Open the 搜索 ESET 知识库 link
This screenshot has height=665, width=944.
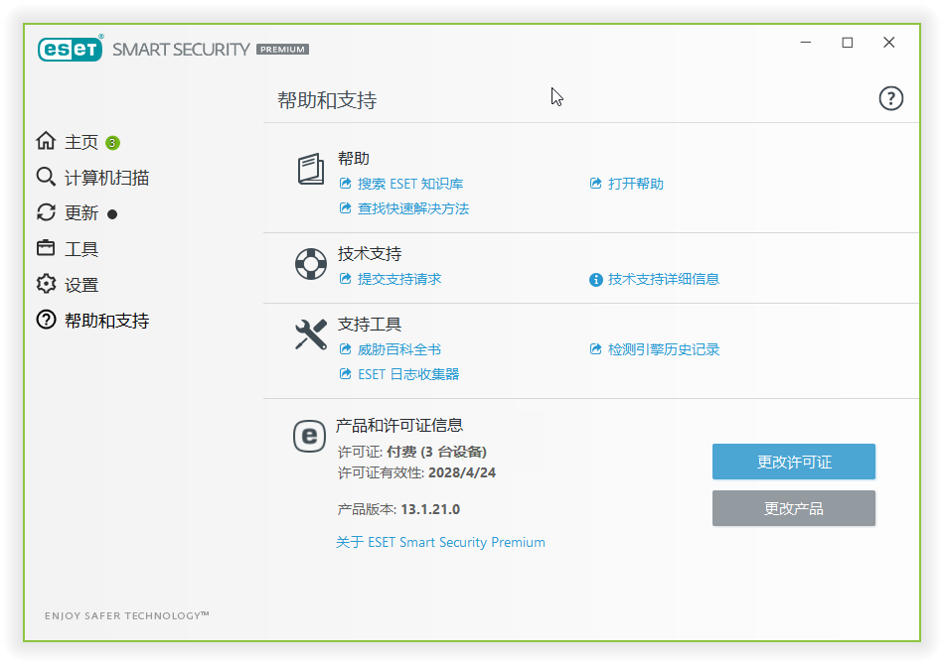[407, 184]
